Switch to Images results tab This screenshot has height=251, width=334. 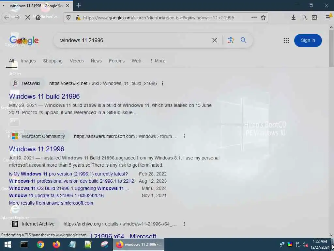click(x=28, y=61)
